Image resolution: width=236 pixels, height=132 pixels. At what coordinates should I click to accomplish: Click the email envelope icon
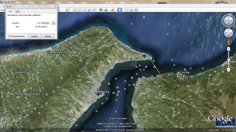(127, 10)
